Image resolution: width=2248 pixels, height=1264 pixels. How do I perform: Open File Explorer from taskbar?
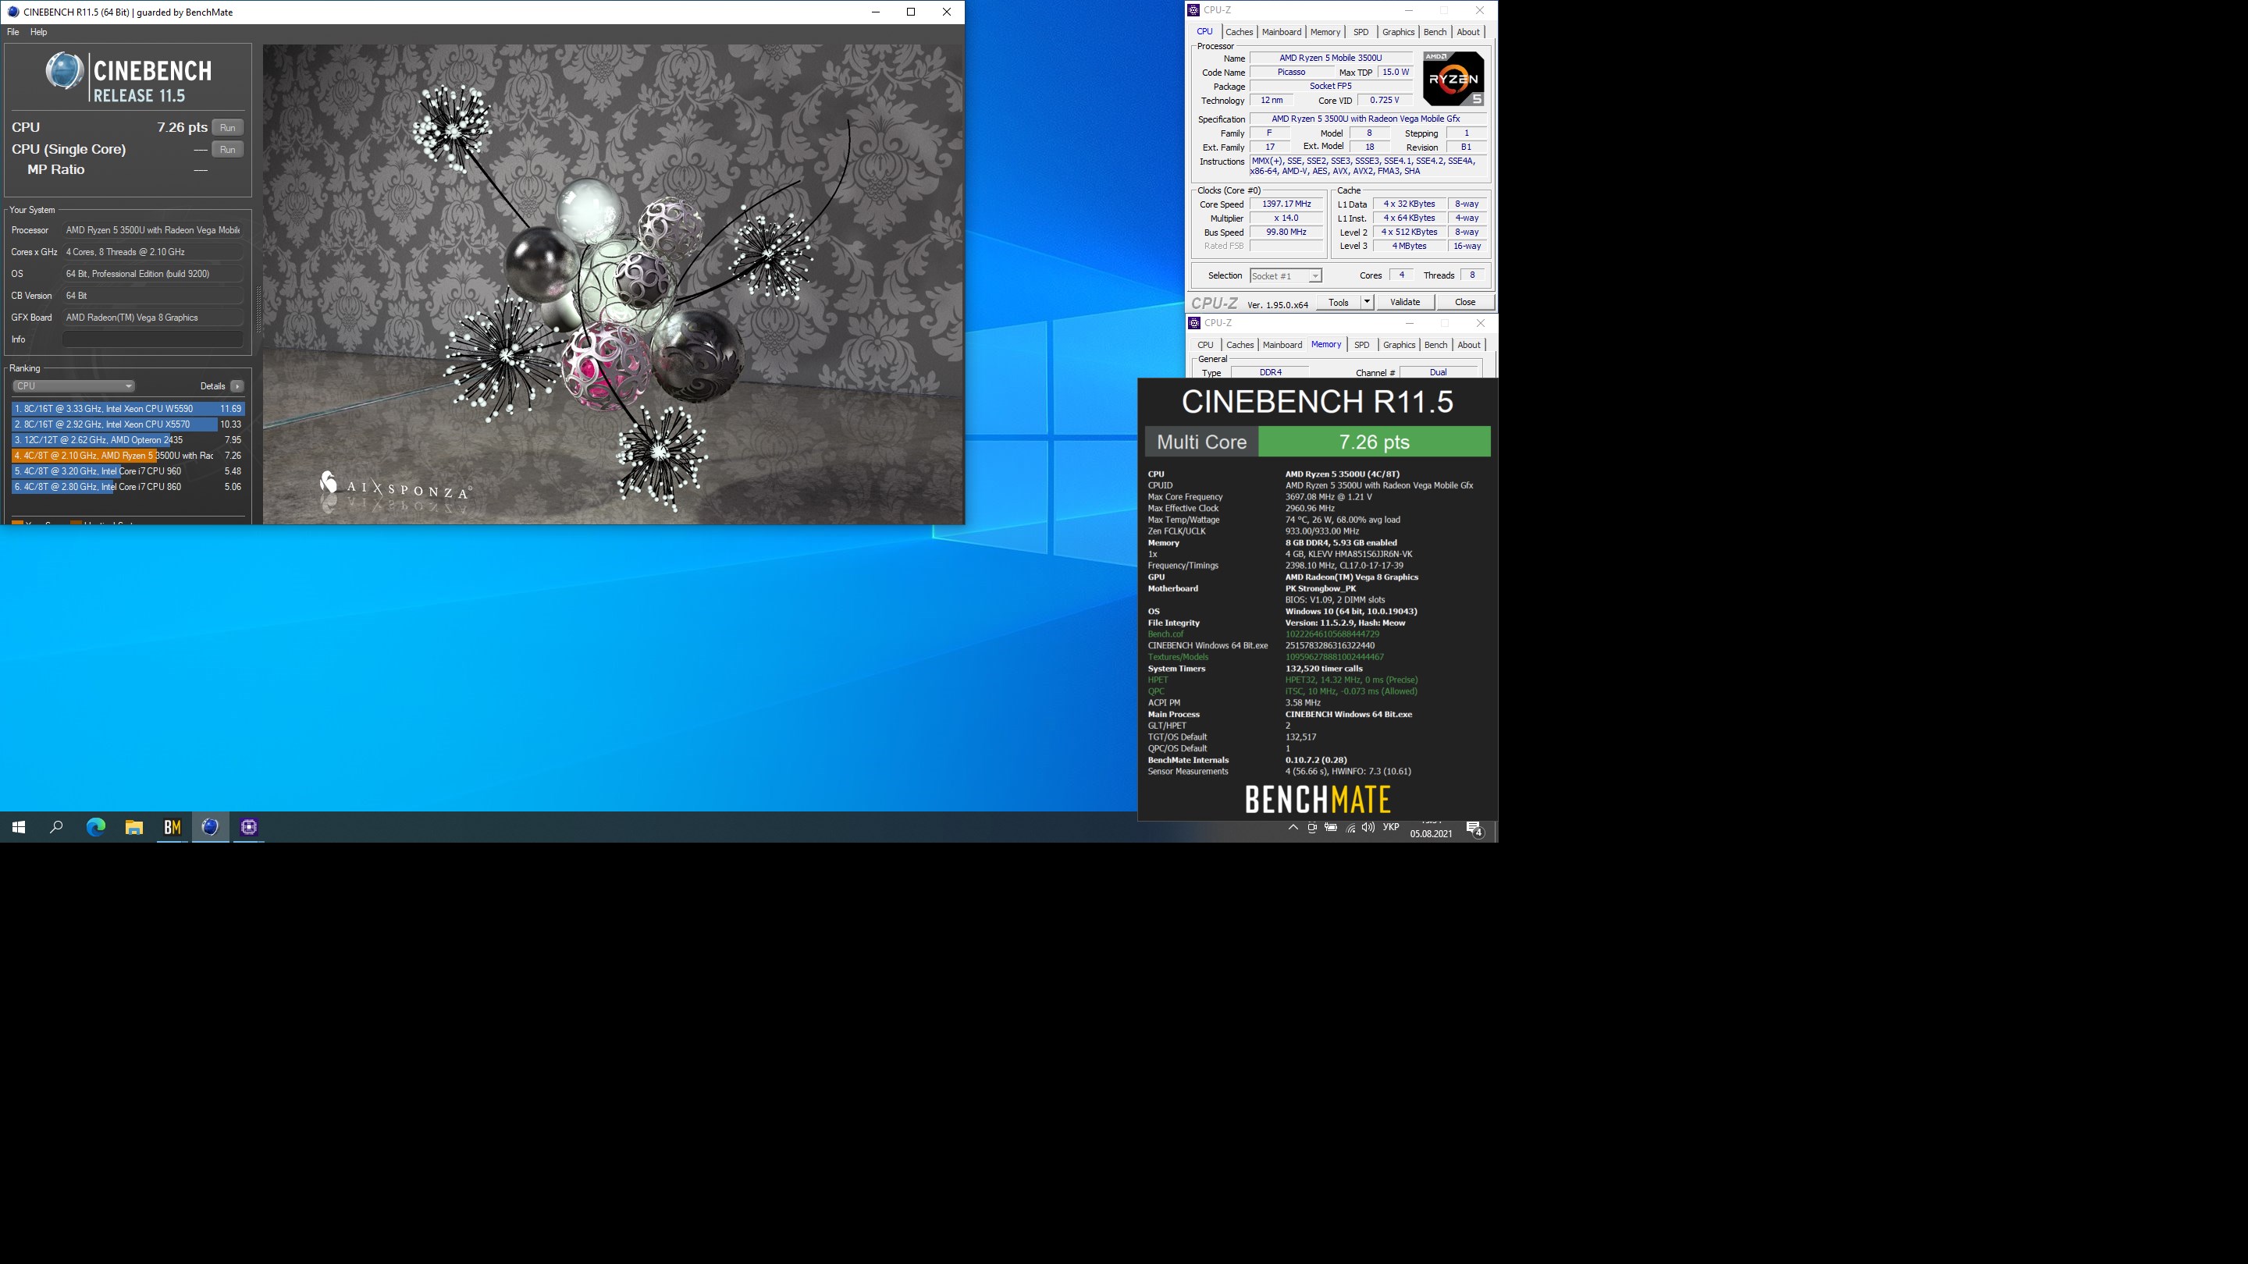coord(133,827)
